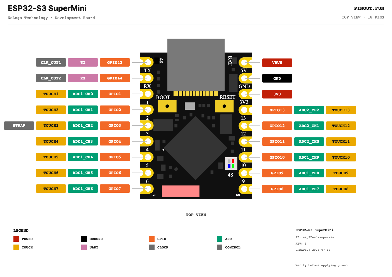The width and height of the screenshot is (392, 277).
Task: Choose the GPIO7 label
Action: [115, 189]
